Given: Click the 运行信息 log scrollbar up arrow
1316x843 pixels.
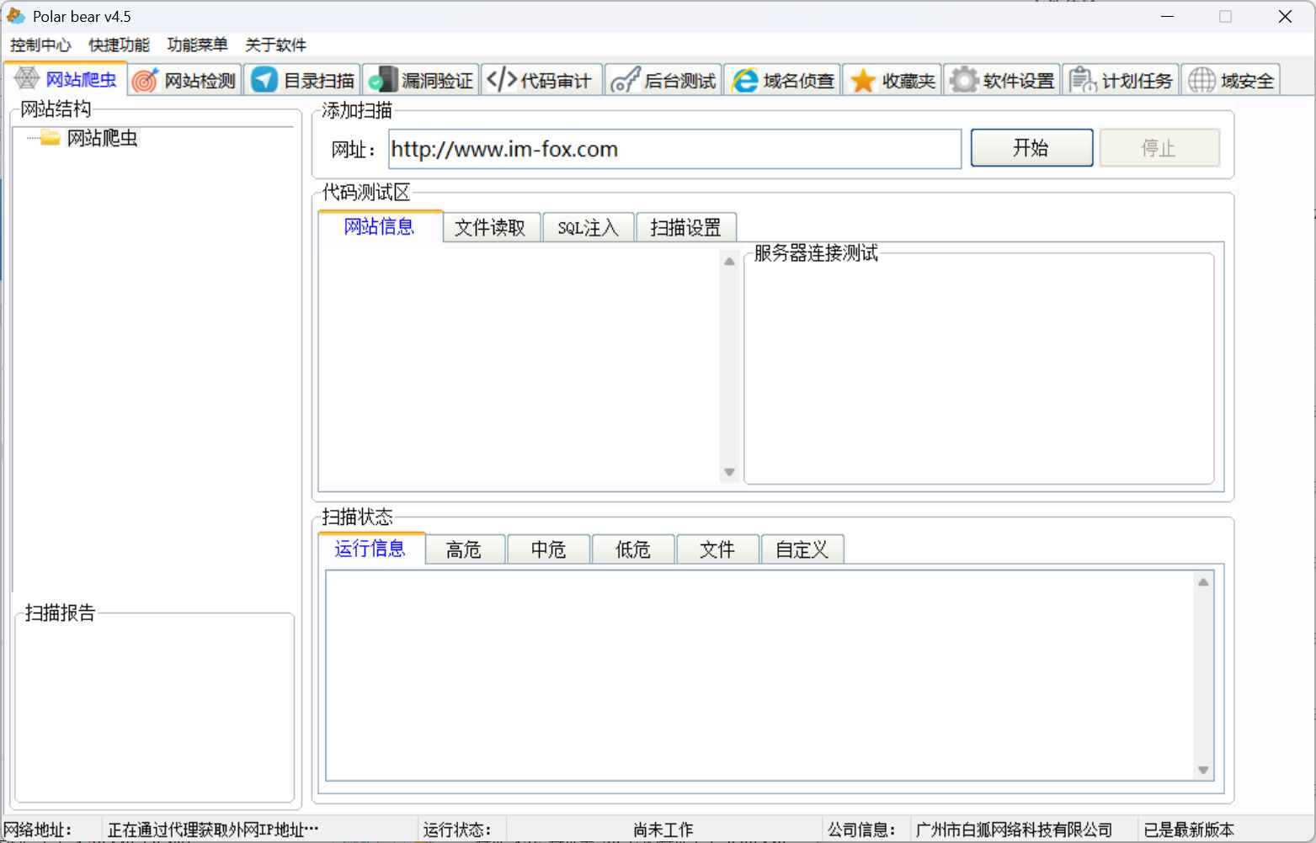Looking at the screenshot, I should 1203,582.
